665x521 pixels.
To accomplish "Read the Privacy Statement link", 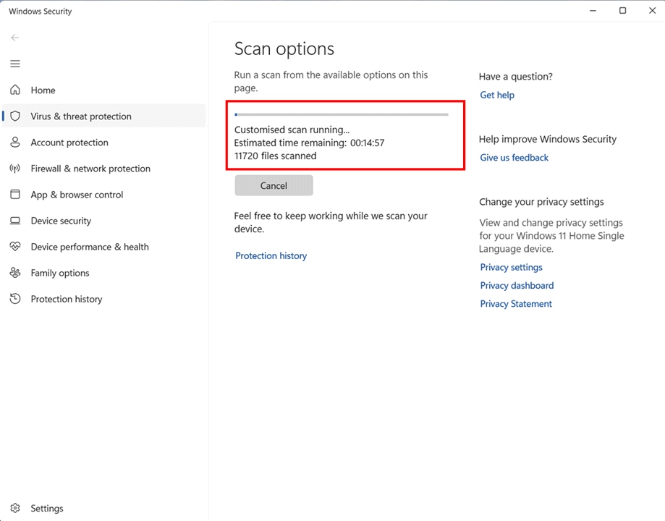I will (516, 304).
